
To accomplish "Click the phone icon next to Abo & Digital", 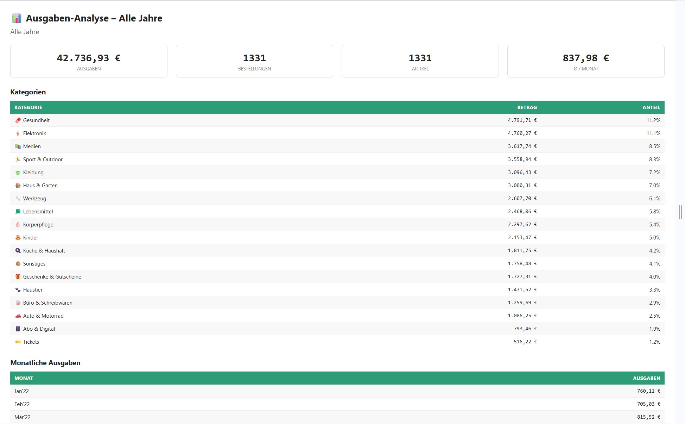I will [18, 329].
